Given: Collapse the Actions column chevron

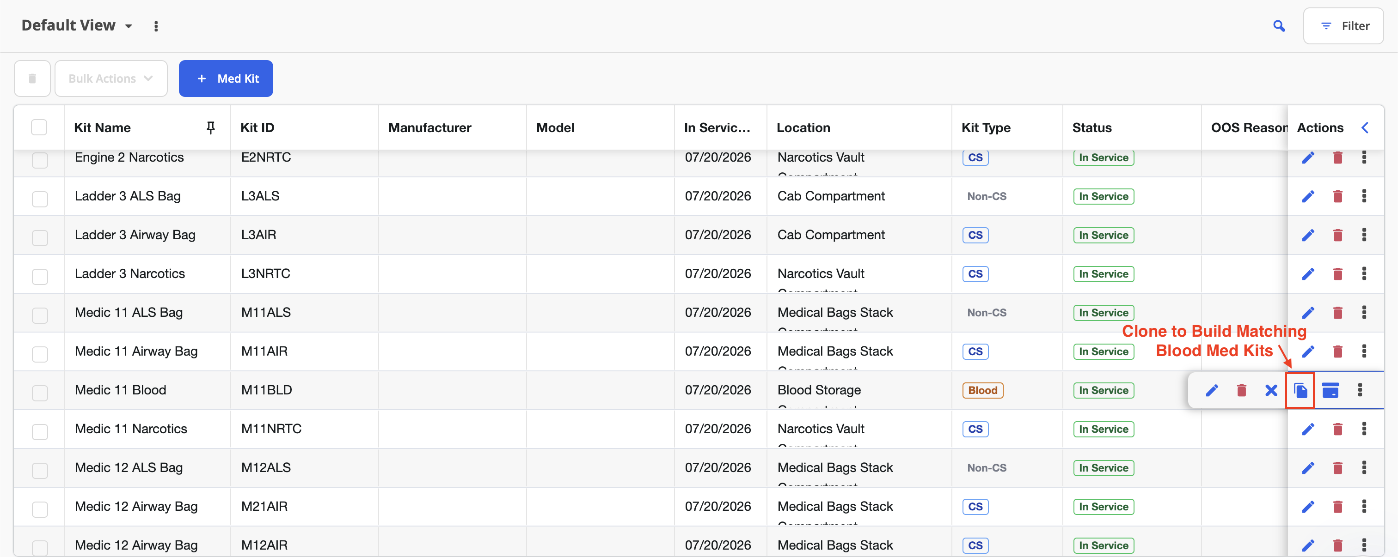Looking at the screenshot, I should pyautogui.click(x=1365, y=127).
